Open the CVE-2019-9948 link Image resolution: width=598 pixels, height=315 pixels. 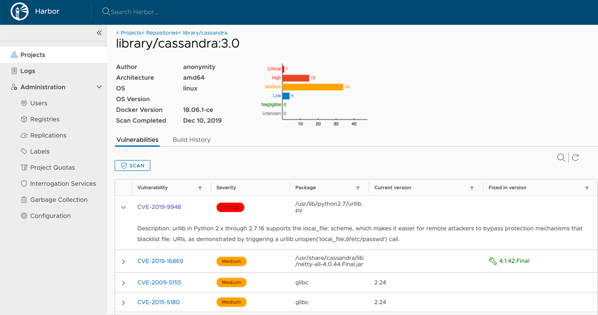pos(159,207)
